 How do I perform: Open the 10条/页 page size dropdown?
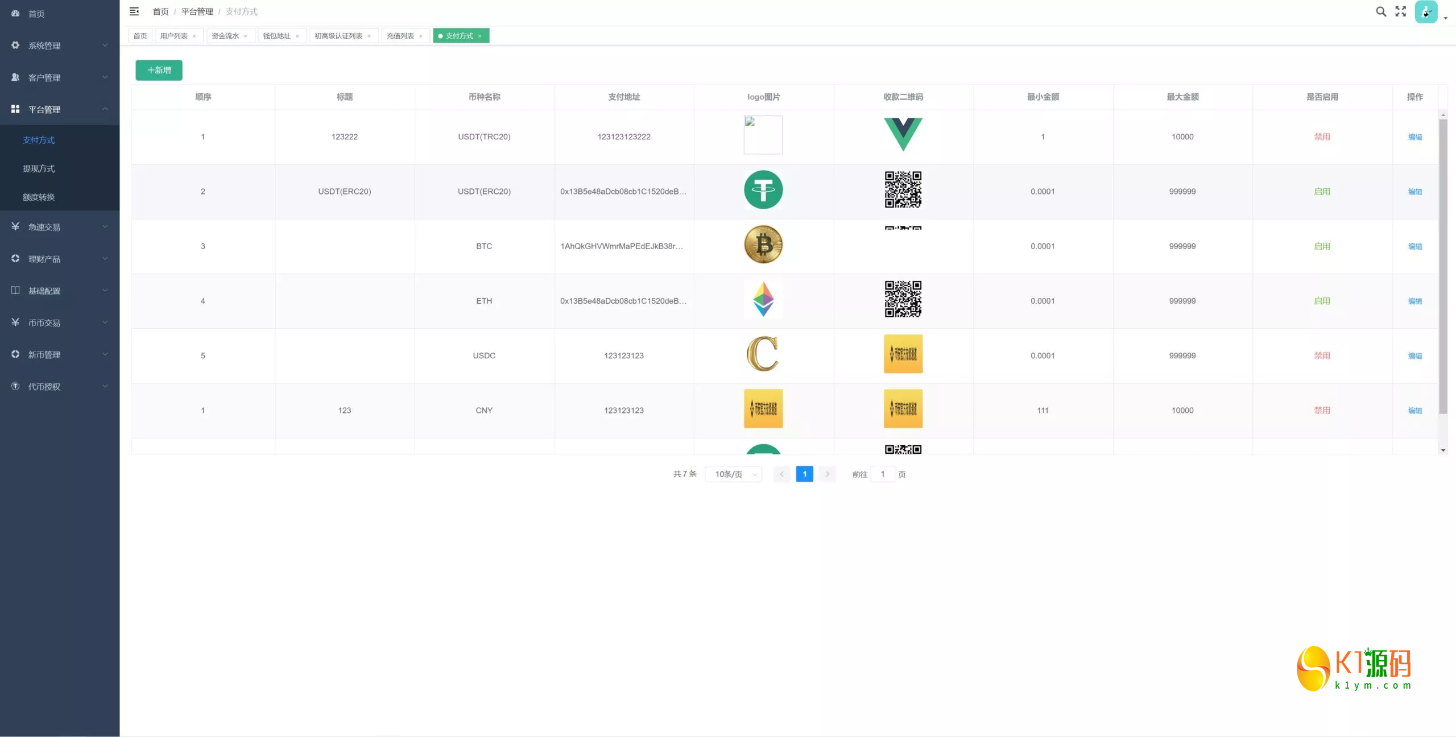click(734, 474)
